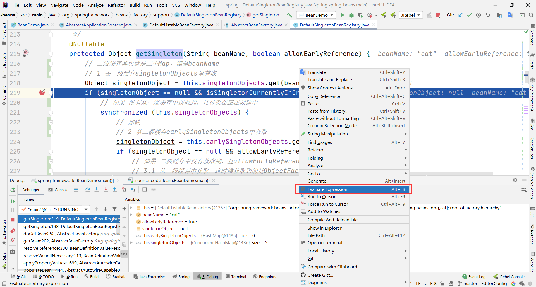Viewport: 536px width, 287px height.
Task: Open the profiler run options dropdown arrow
Action: click(376, 15)
